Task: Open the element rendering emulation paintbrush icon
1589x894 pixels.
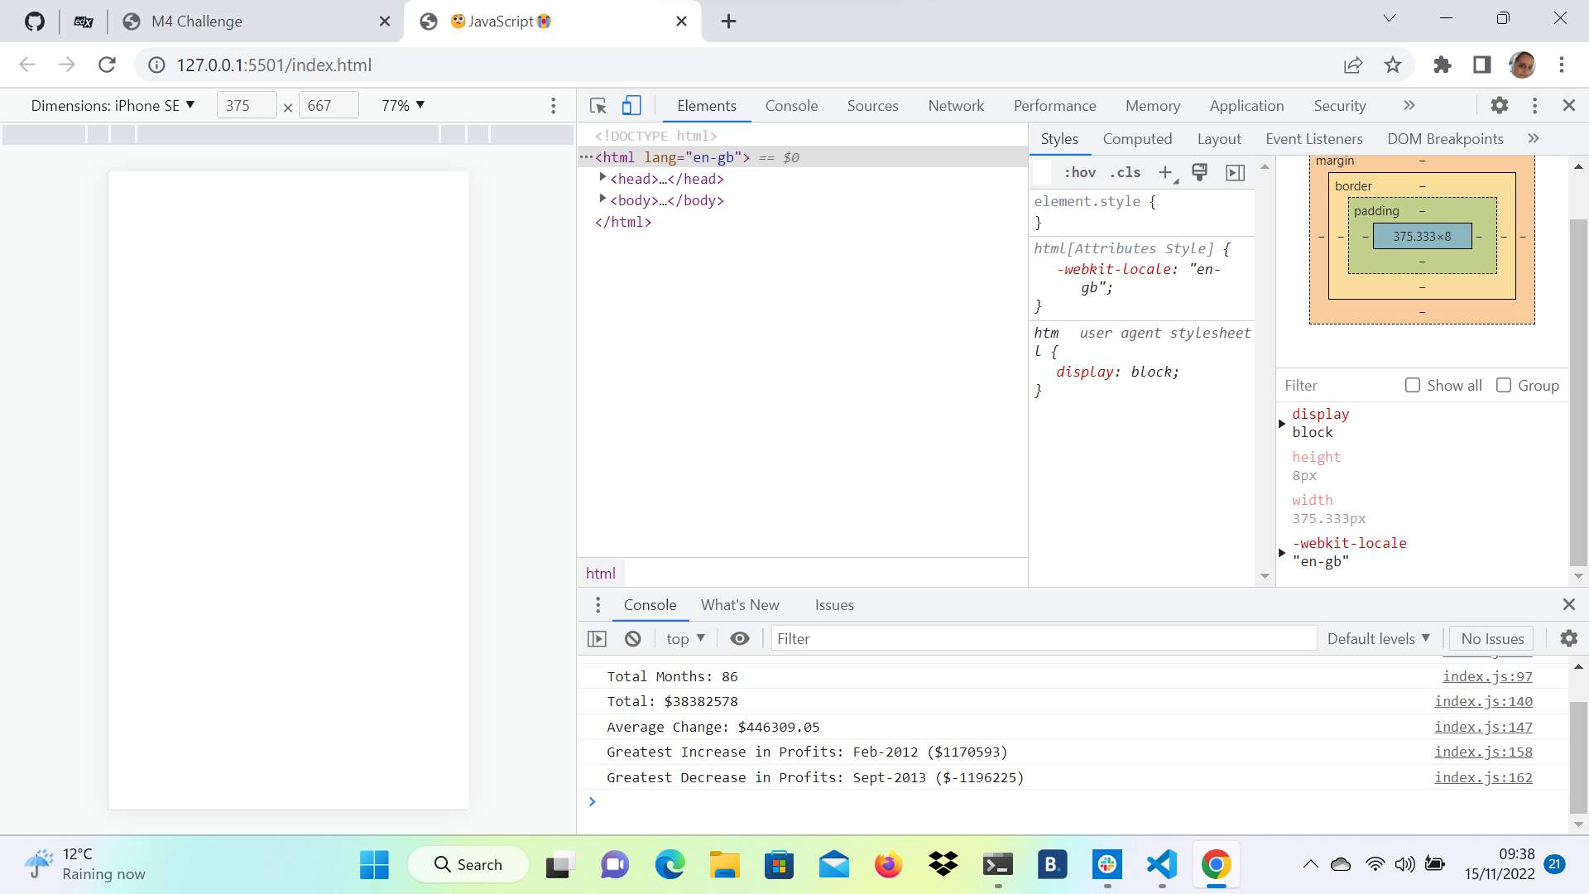Action: coord(1199,172)
